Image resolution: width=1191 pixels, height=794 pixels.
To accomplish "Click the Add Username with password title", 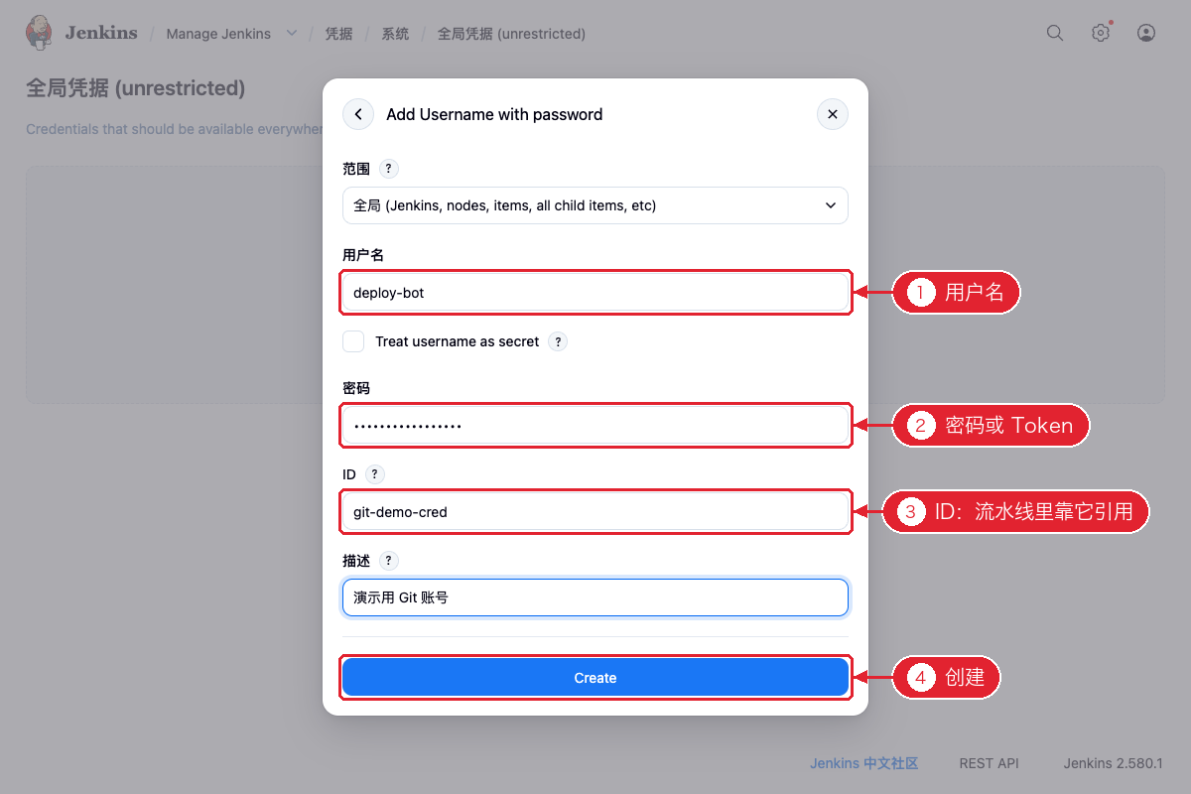I will 494,114.
